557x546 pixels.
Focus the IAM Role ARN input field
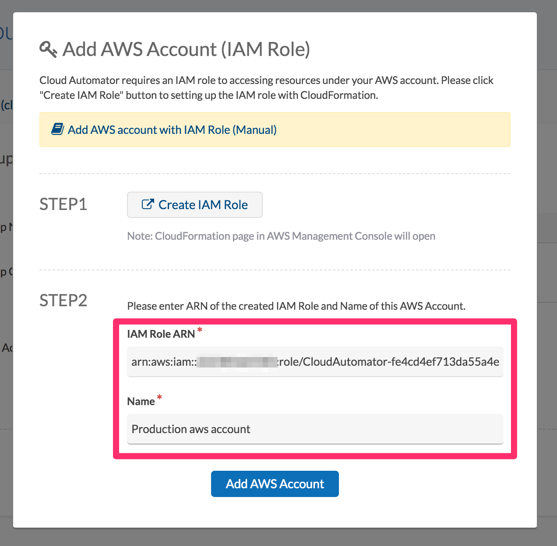click(315, 362)
